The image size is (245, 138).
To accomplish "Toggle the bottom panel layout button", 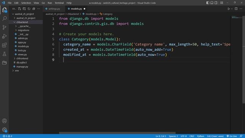I will click(212, 3).
